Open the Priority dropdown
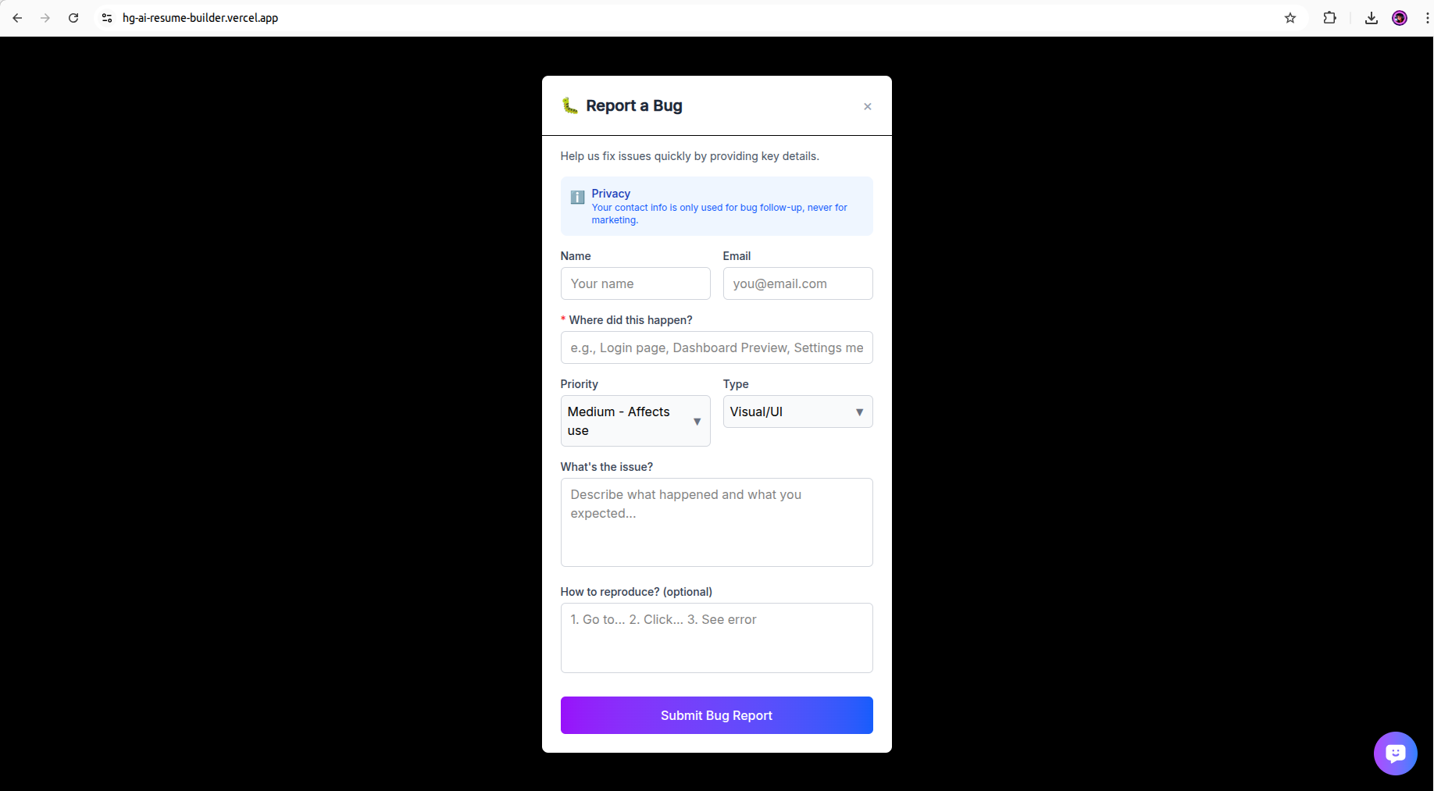The width and height of the screenshot is (1434, 791). (635, 421)
